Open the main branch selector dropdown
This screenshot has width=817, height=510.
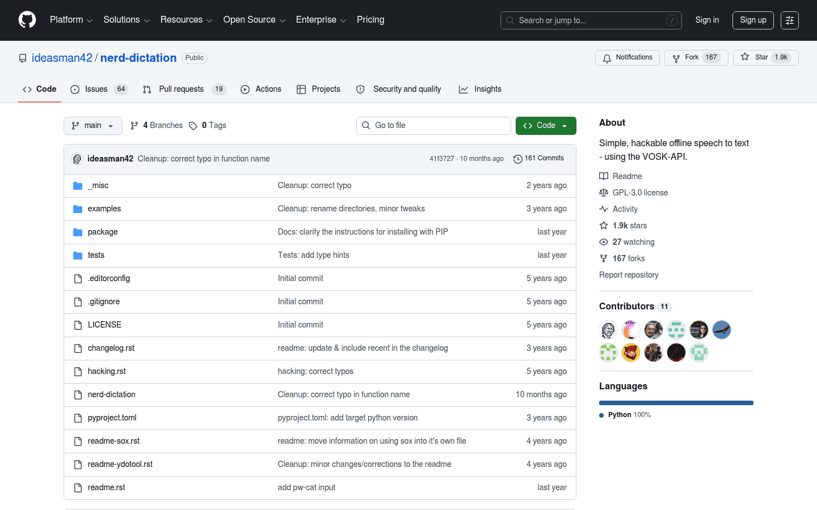tap(93, 126)
